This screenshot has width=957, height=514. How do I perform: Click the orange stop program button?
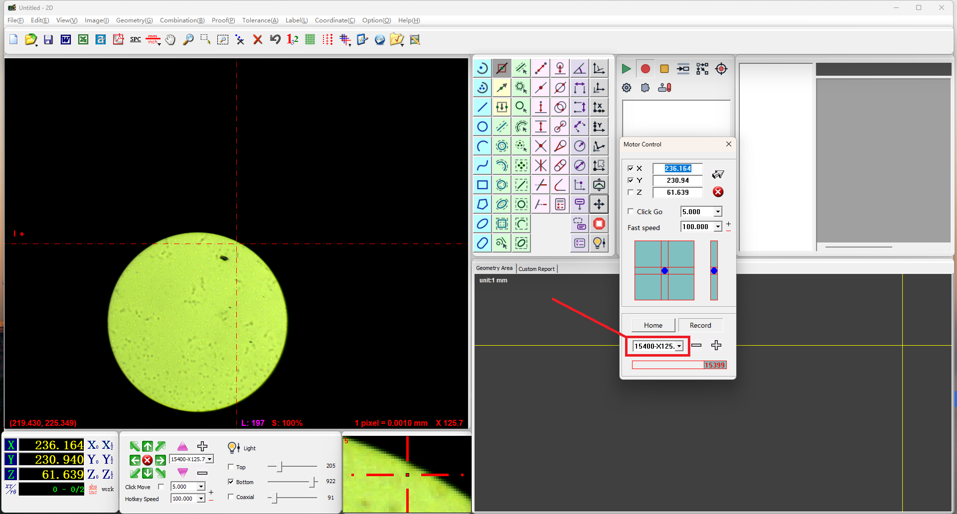[664, 69]
